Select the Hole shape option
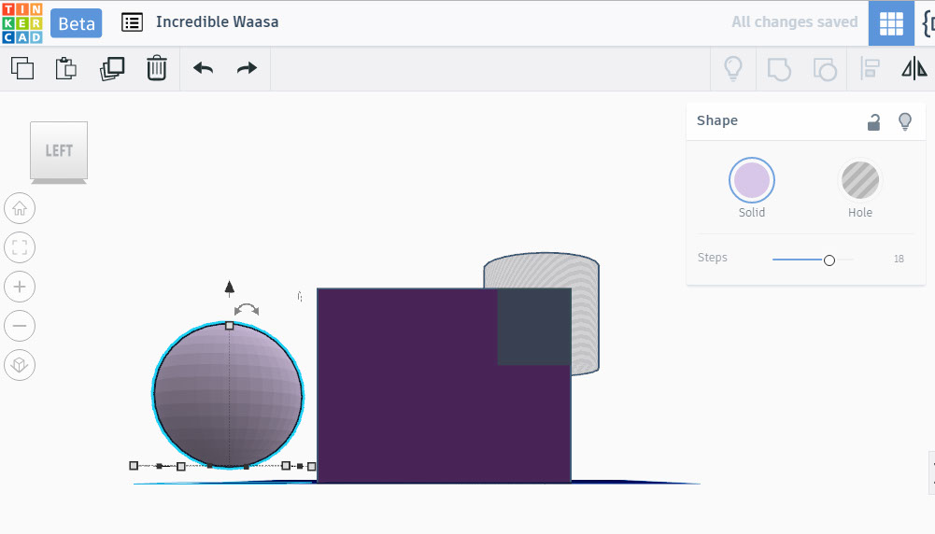Image resolution: width=935 pixels, height=534 pixels. click(860, 180)
